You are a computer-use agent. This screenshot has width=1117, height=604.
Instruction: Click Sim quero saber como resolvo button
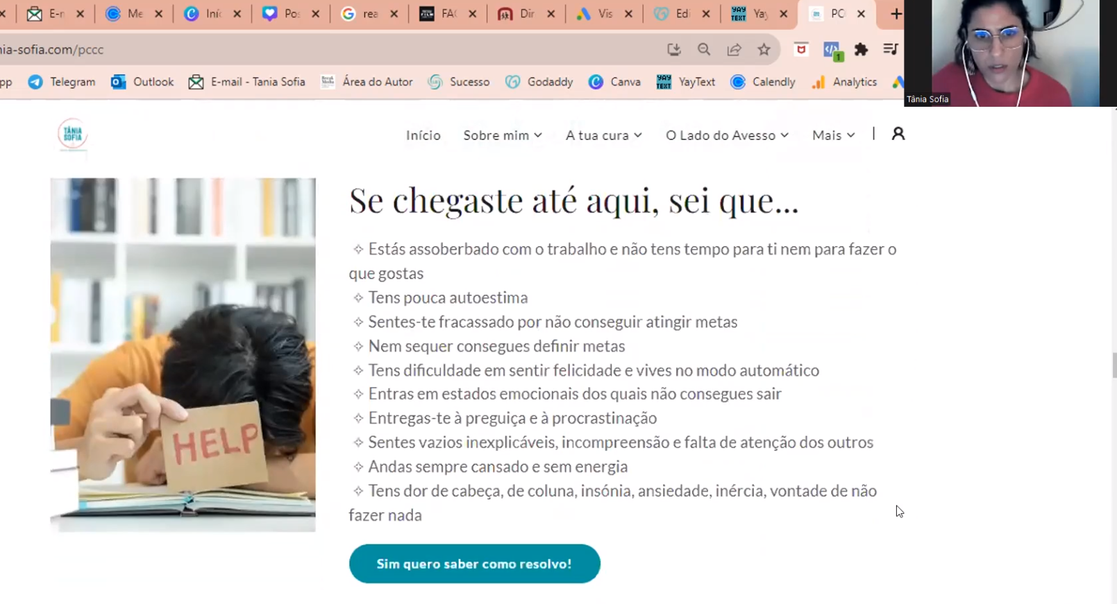click(474, 564)
